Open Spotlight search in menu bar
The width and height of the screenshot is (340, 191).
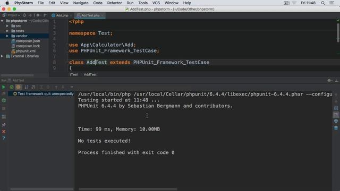323,3
